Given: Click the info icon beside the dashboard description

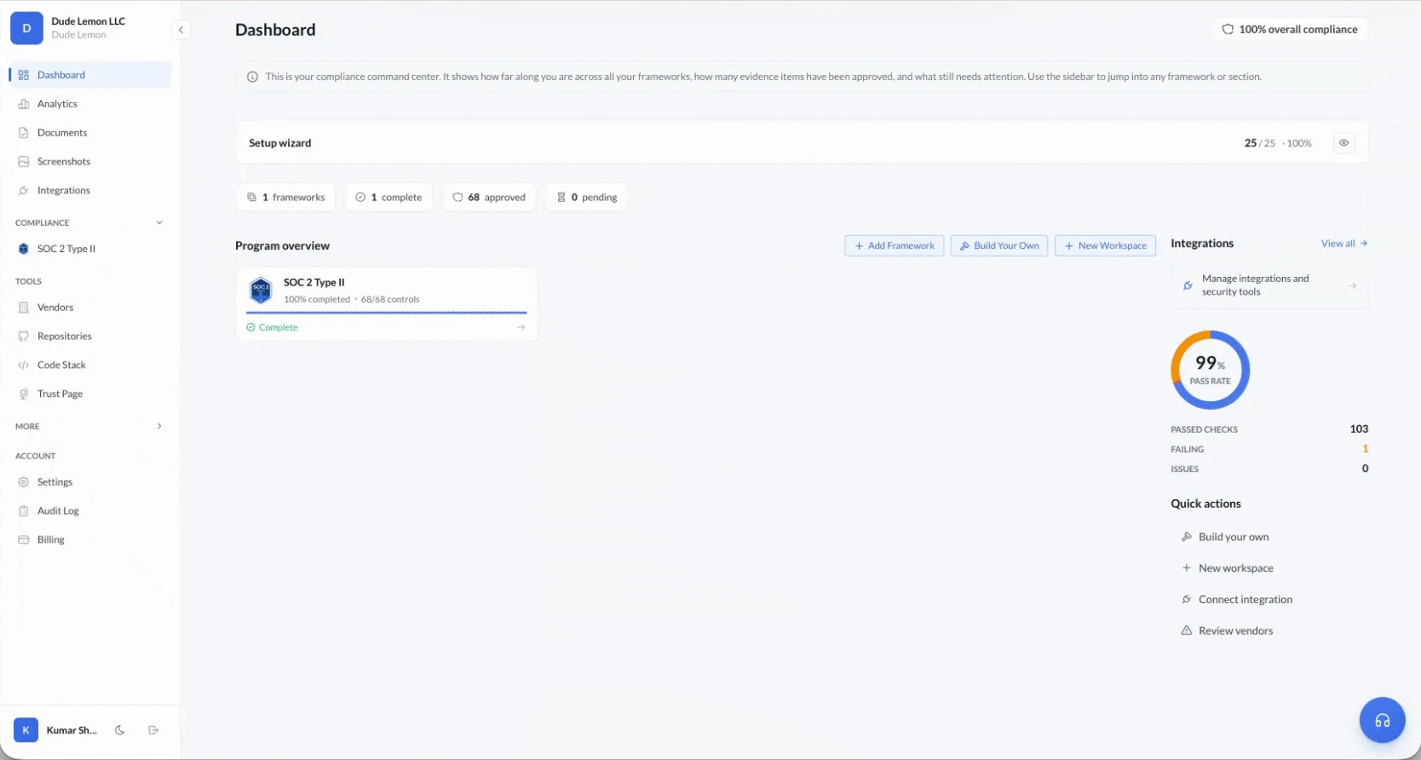Looking at the screenshot, I should (252, 77).
